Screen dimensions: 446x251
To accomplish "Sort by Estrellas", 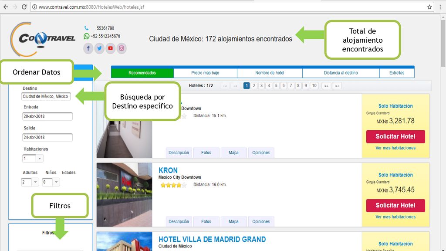I will pos(397,73).
